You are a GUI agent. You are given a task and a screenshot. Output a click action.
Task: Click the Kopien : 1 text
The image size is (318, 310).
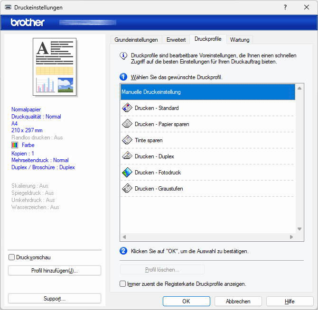[23, 154]
